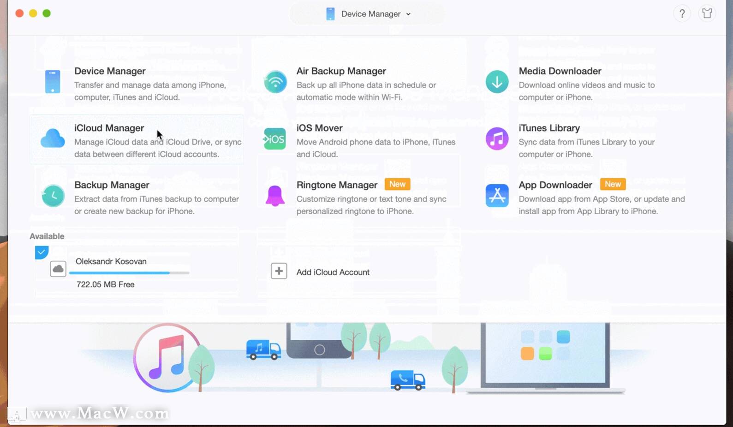Open the Backup Manager clock icon

53,196
